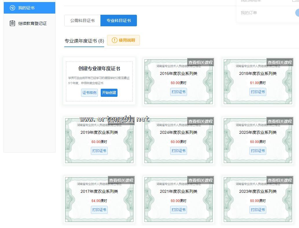
Task: Open 我的订单 in the top-right panel
Action: pos(249,13)
